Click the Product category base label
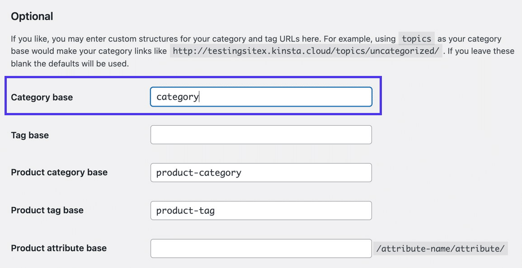This screenshot has width=522, height=268. click(x=59, y=172)
